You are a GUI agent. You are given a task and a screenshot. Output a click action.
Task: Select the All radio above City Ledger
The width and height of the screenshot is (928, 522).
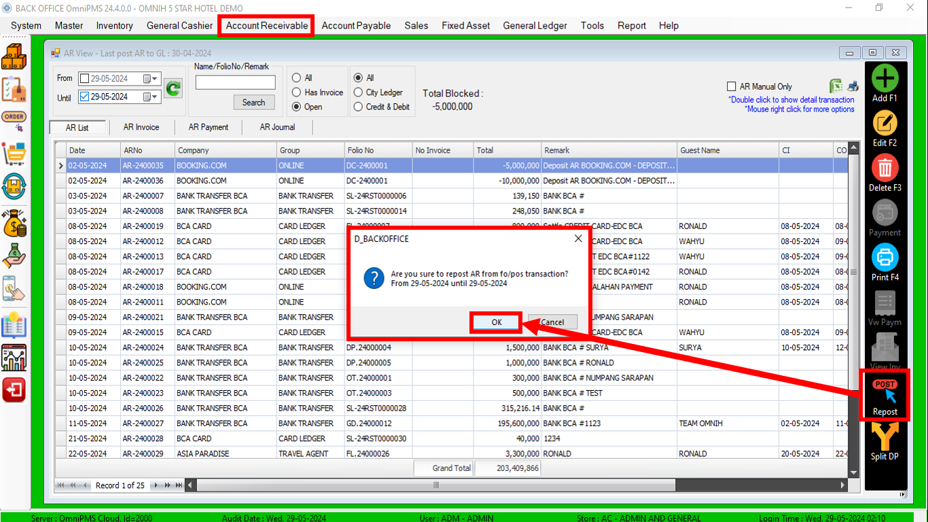click(x=358, y=77)
